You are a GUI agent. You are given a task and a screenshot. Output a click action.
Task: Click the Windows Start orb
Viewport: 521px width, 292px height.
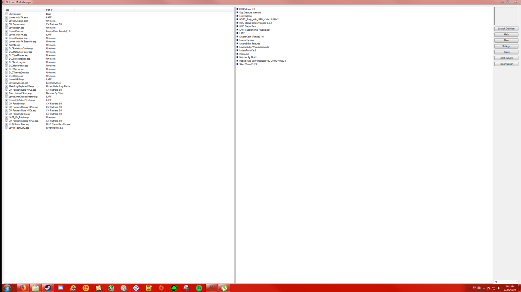click(x=7, y=288)
